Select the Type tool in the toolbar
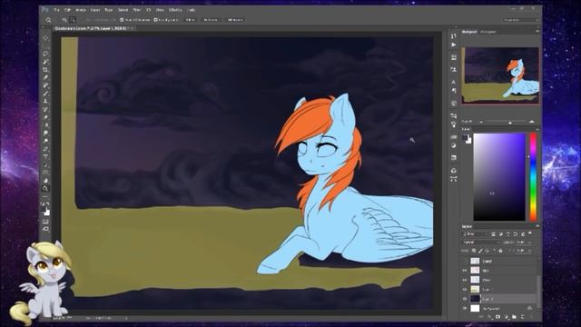Image resolution: width=581 pixels, height=327 pixels. pos(45,156)
